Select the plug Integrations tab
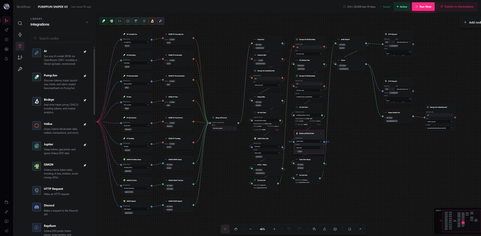This screenshot has height=236, width=481. coord(20,46)
